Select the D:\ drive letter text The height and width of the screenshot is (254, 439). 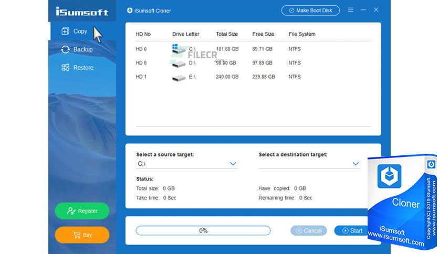pos(192,63)
